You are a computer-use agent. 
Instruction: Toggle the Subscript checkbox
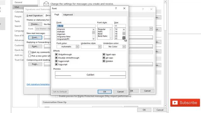tap(56, 64)
